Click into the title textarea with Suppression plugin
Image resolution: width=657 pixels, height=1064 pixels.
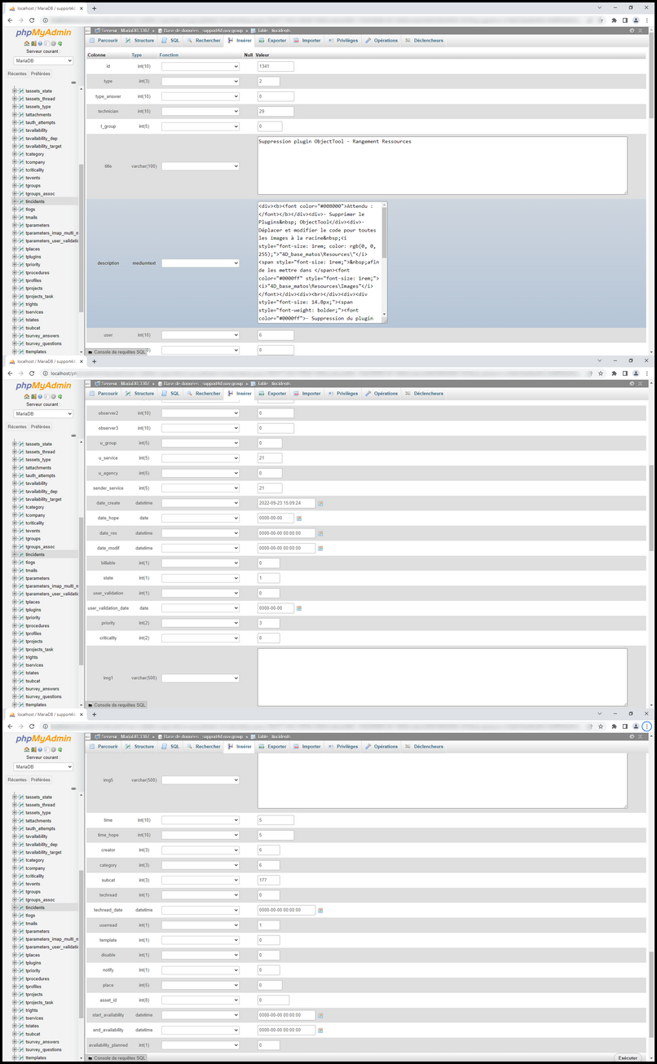443,166
